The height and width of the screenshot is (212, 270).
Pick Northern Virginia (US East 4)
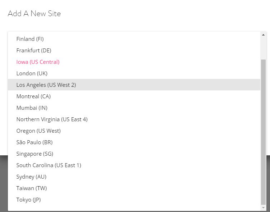[x=52, y=119]
